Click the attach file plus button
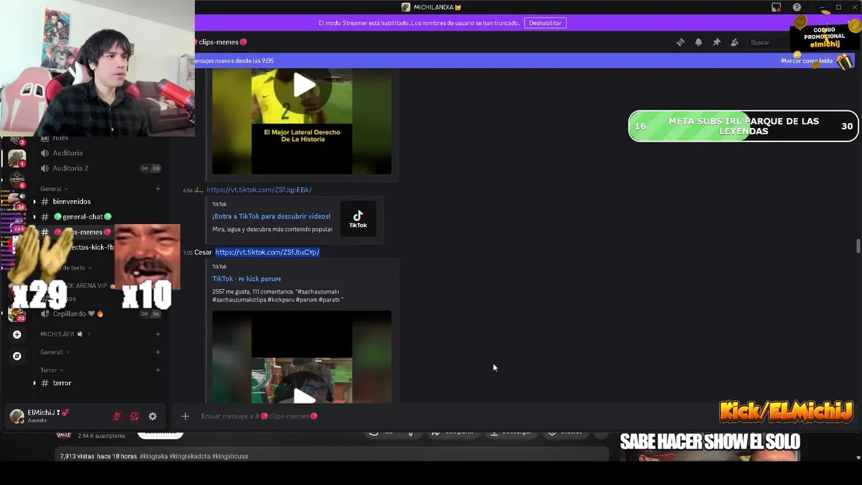Image resolution: width=862 pixels, height=485 pixels. click(x=185, y=416)
